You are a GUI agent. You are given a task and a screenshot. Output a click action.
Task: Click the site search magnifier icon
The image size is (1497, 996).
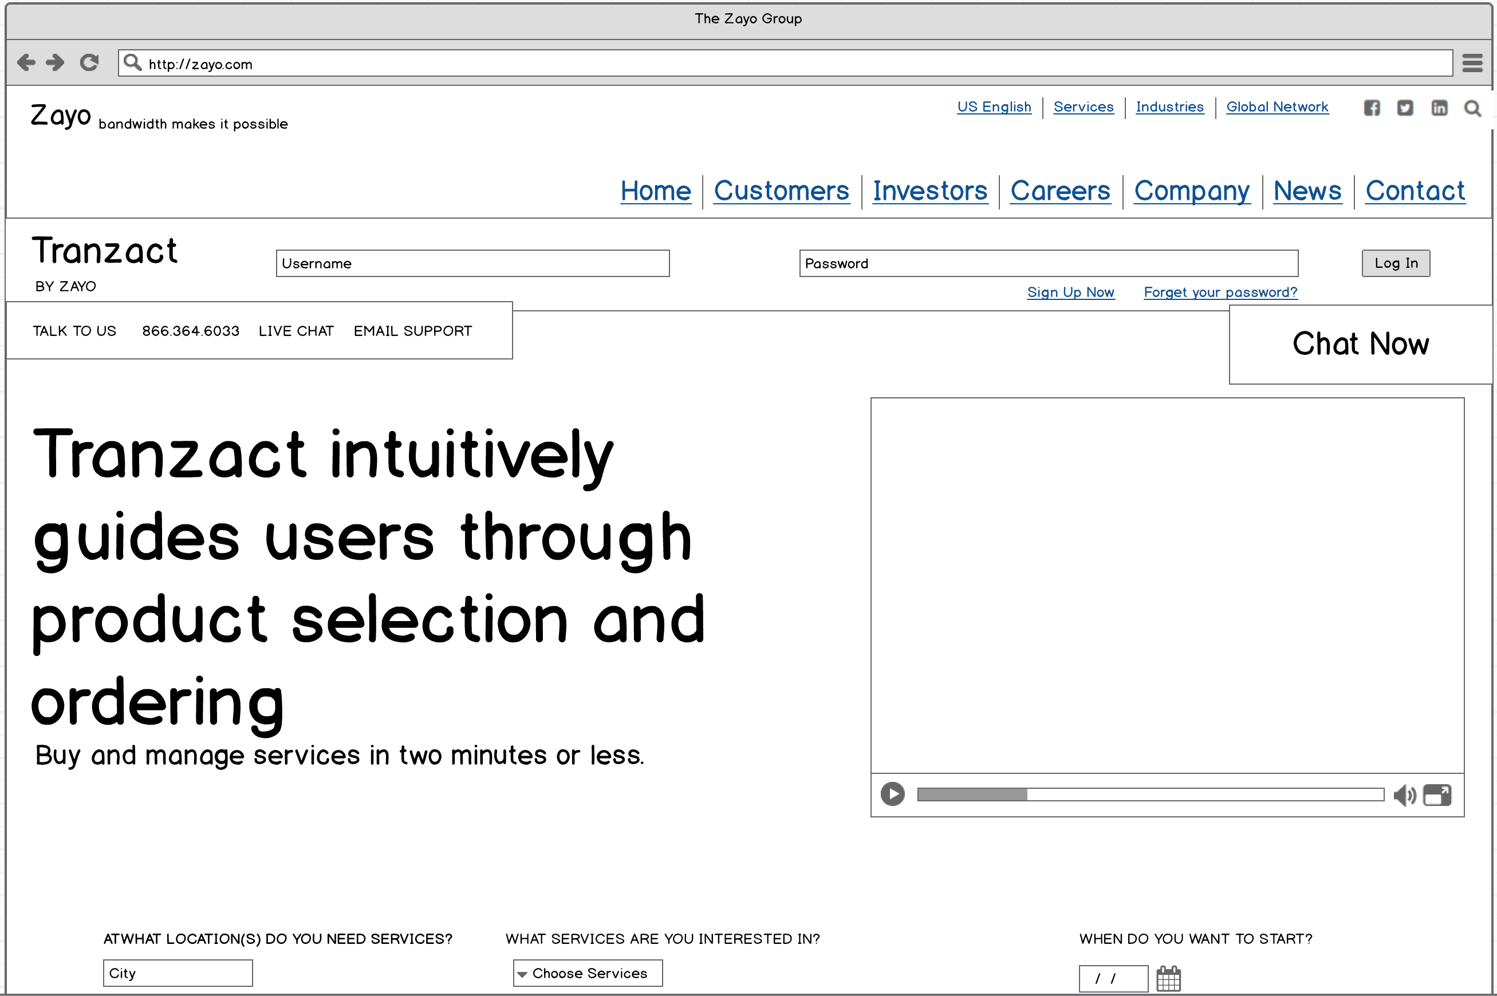1473,109
